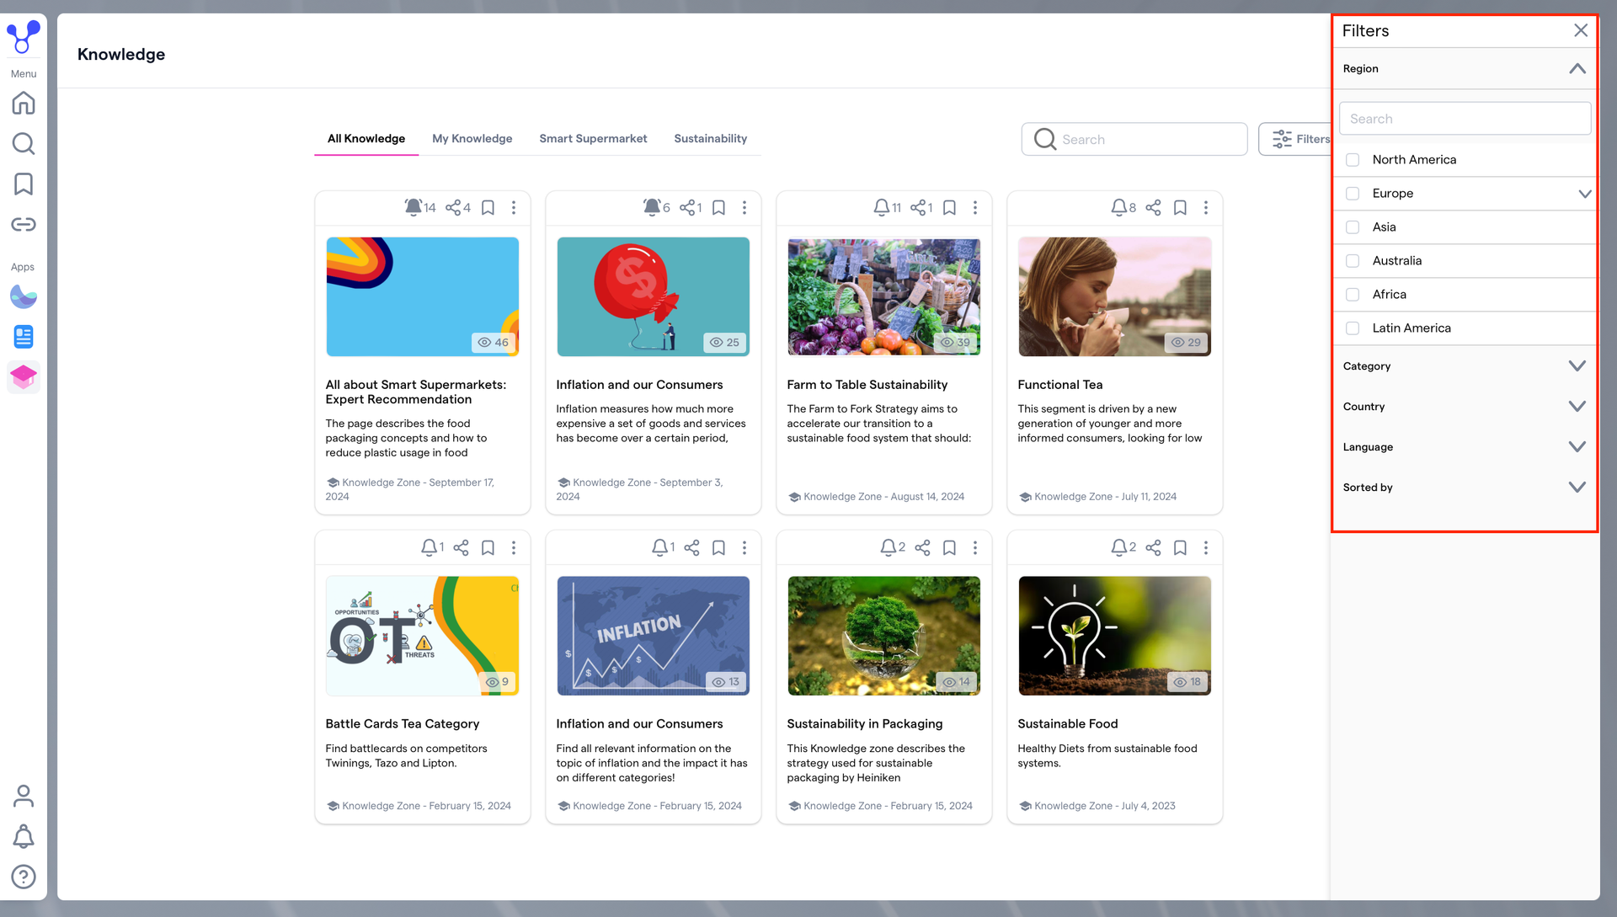1617x917 pixels.
Task: Click bell icon on Battle Cards Tea card
Action: [429, 547]
